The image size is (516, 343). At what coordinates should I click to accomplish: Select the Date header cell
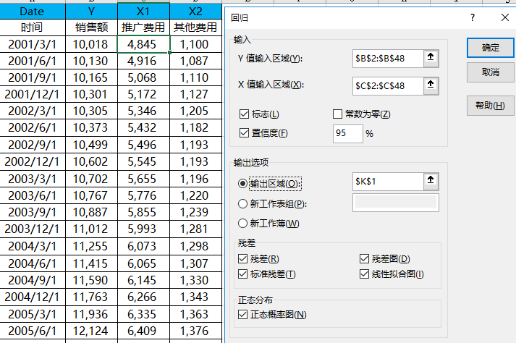pyautogui.click(x=33, y=11)
